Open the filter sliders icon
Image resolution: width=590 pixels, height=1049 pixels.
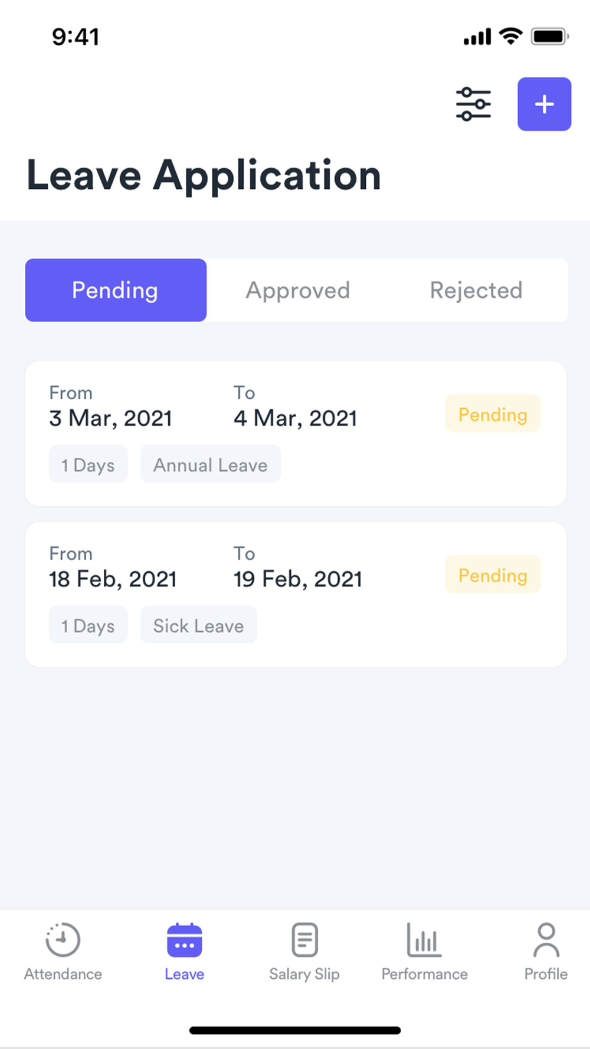click(473, 104)
